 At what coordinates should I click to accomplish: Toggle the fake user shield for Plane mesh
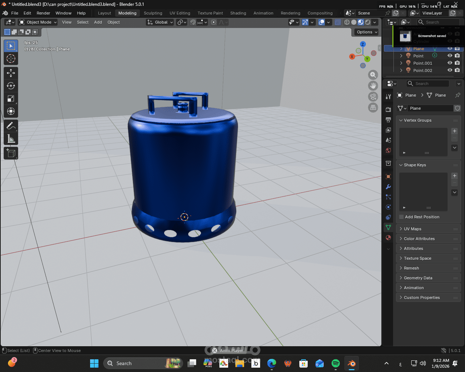457,108
